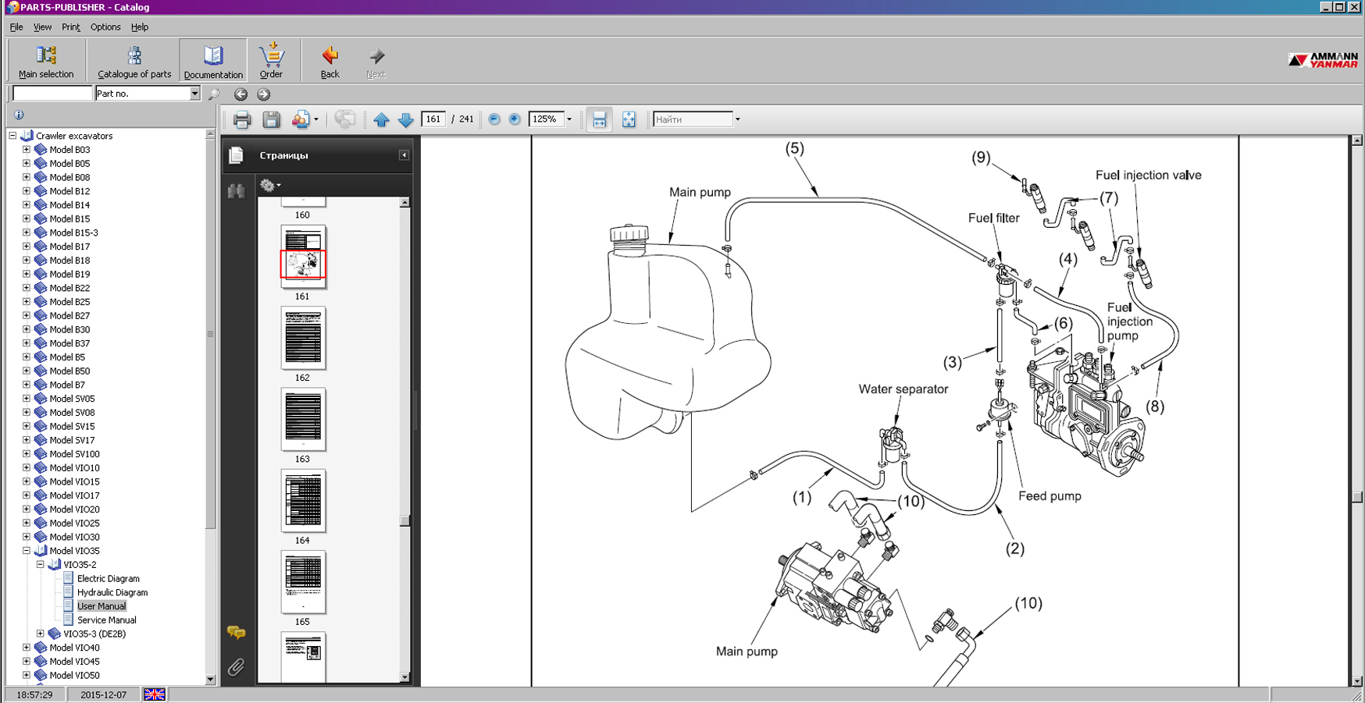Open the Part no. search type dropdown
This screenshot has height=703, width=1365.
point(194,94)
